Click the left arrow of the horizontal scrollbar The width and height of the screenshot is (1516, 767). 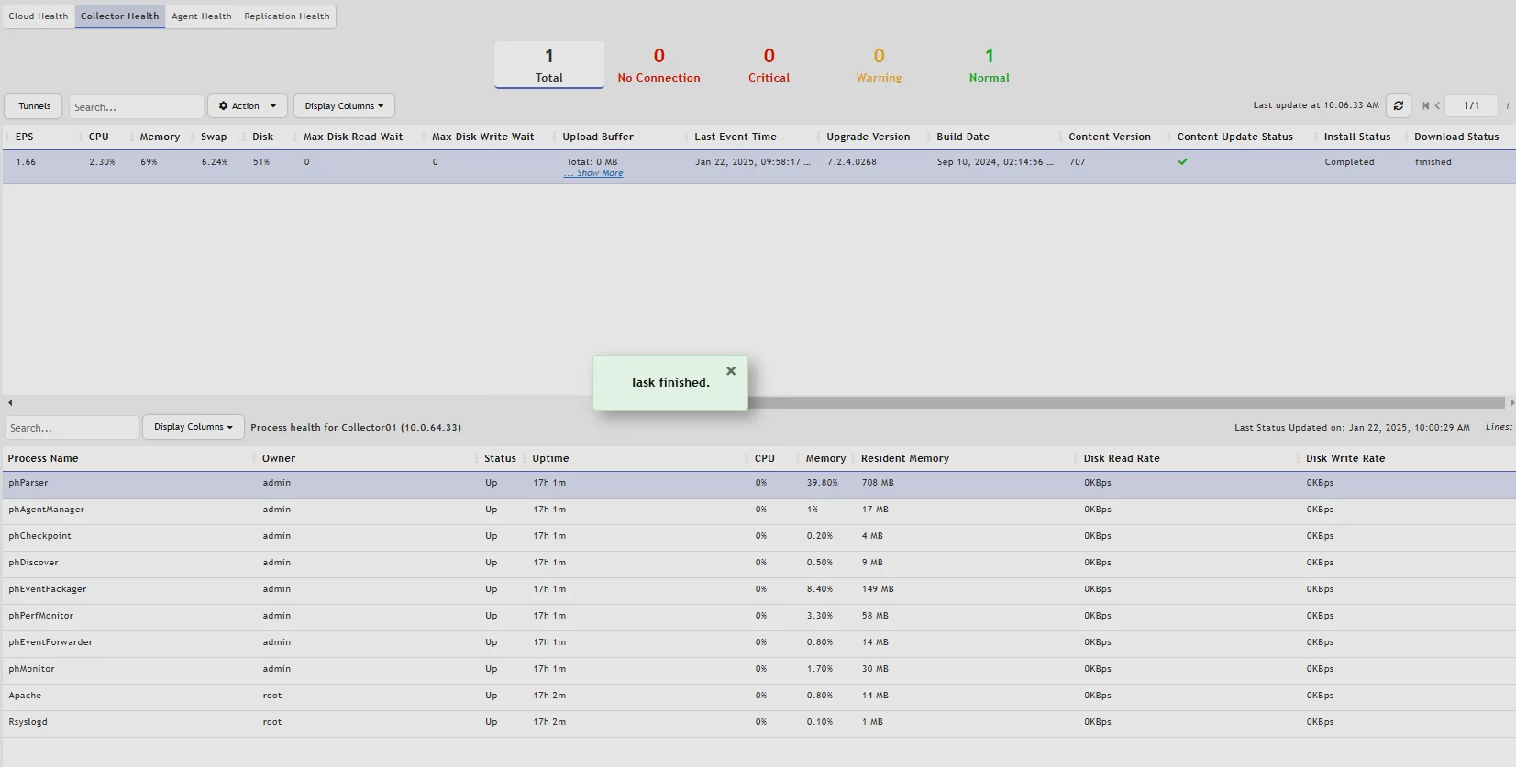10,402
